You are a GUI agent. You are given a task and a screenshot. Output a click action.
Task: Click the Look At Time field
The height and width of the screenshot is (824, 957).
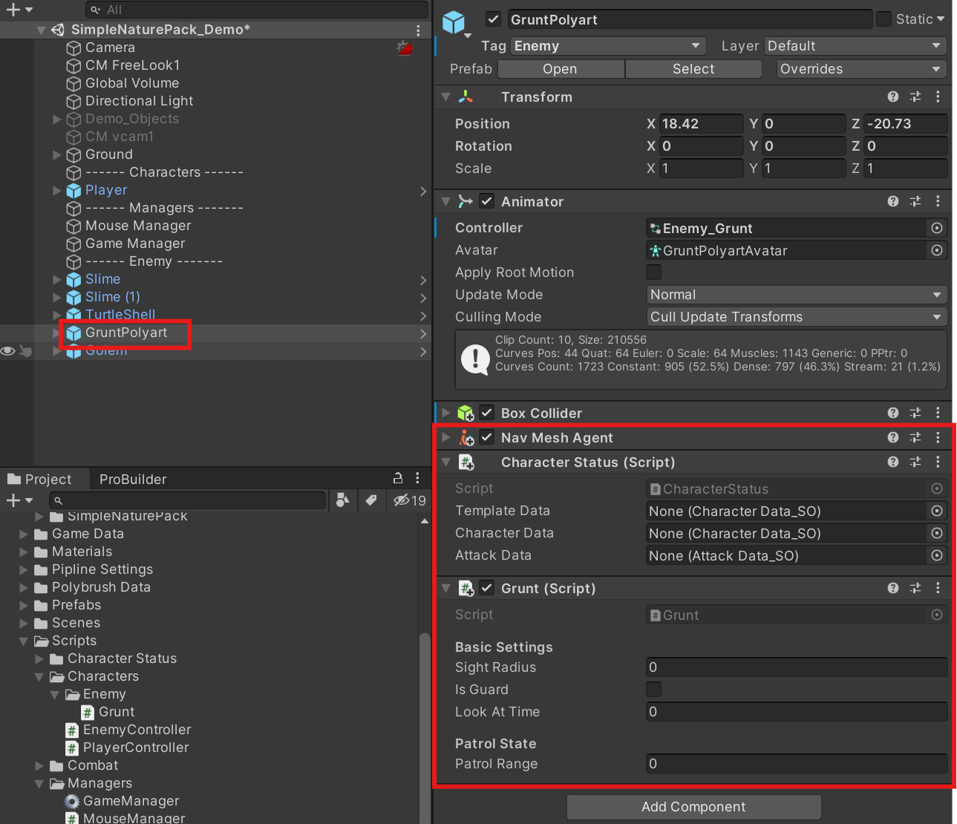pos(797,712)
